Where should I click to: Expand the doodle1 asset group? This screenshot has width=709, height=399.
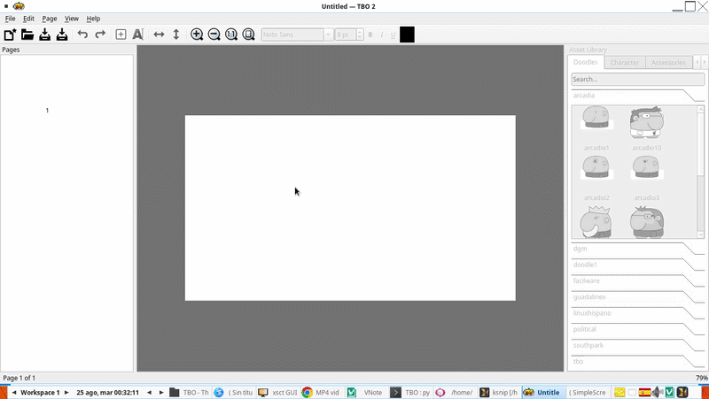[x=637, y=265]
